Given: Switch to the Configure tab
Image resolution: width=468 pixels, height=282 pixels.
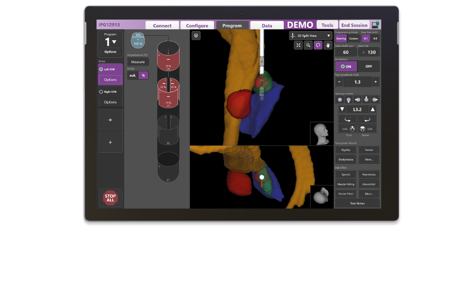Looking at the screenshot, I should pos(197,26).
